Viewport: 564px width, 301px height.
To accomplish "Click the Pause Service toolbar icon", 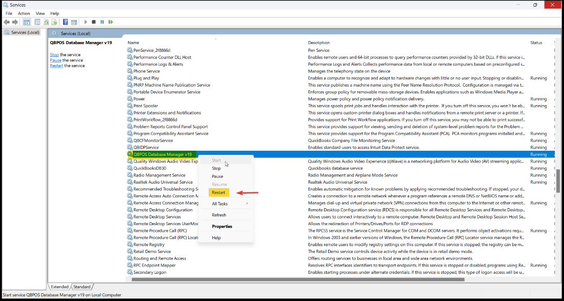I will coord(102,22).
